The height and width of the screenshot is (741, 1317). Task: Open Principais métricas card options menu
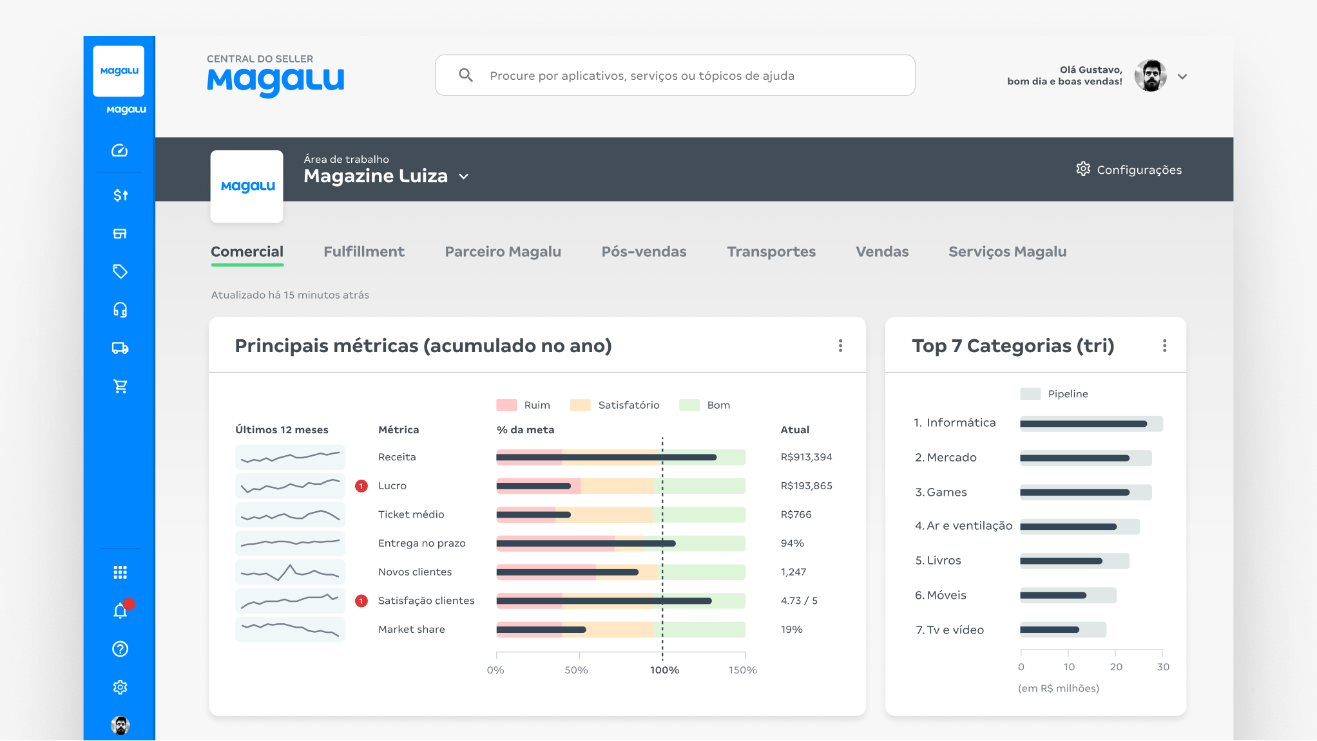pyautogui.click(x=840, y=346)
